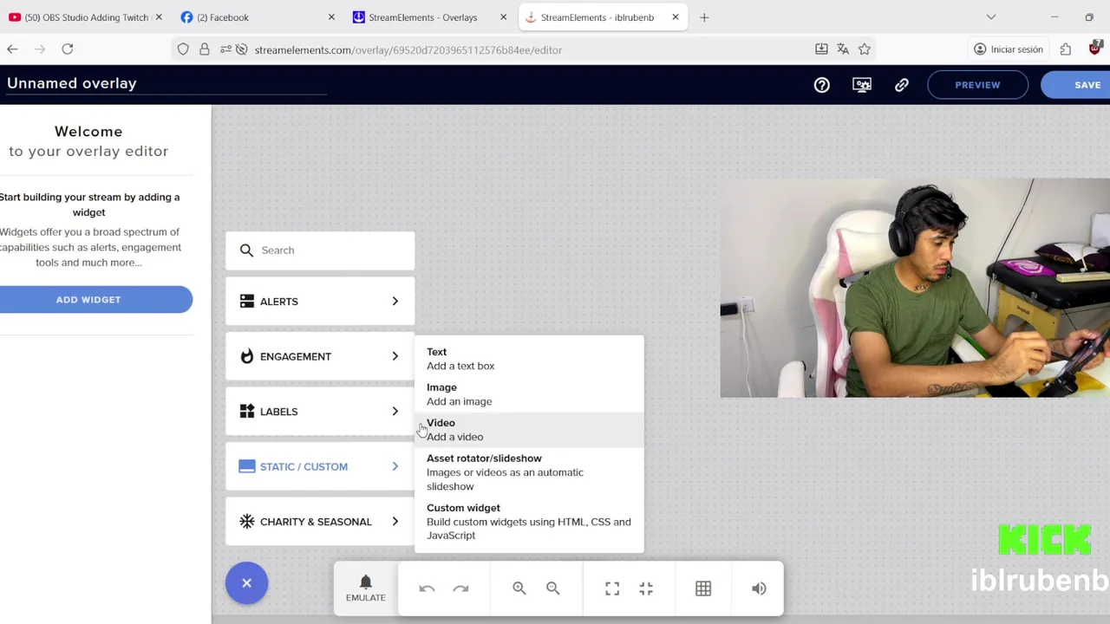The width and height of the screenshot is (1110, 624).
Task: Expand LABELS chevron arrow
Action: 395,411
